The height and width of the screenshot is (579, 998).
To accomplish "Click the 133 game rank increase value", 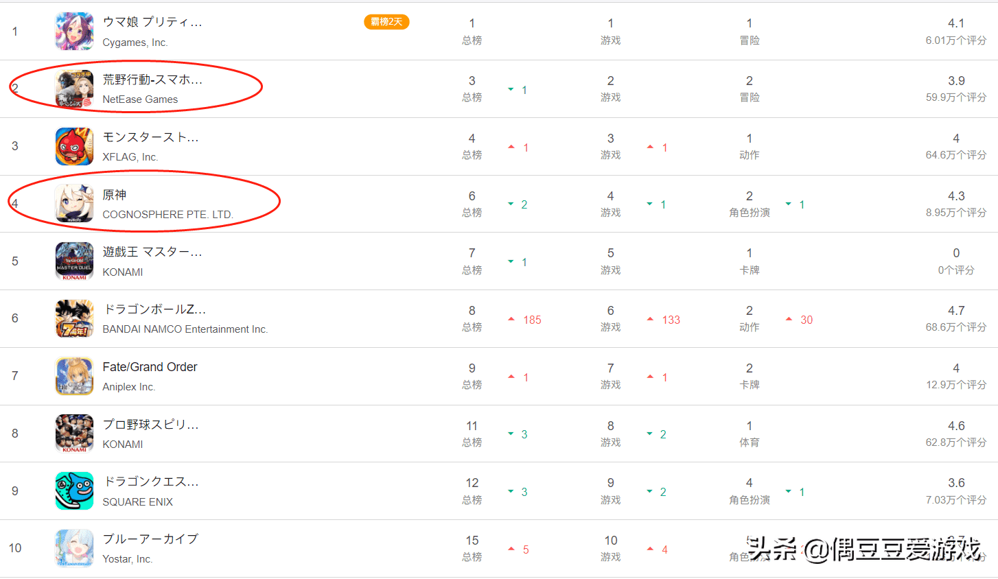I will click(x=671, y=320).
